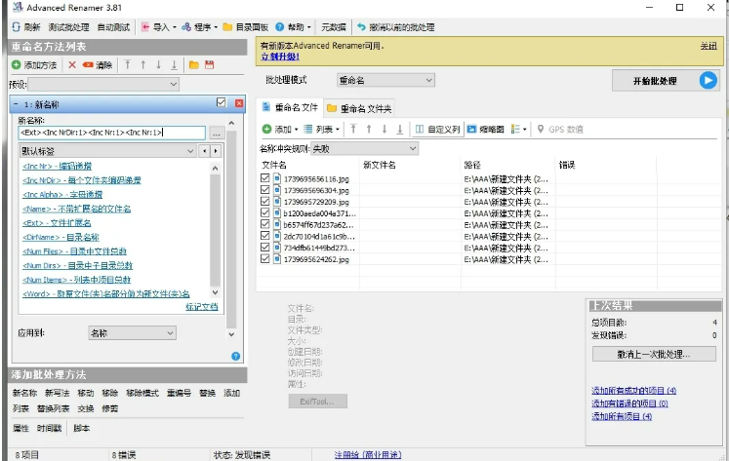729x461 pixels.
Task: Insert the <Inc Nr> 编码递增 tag
Action: tap(57, 167)
